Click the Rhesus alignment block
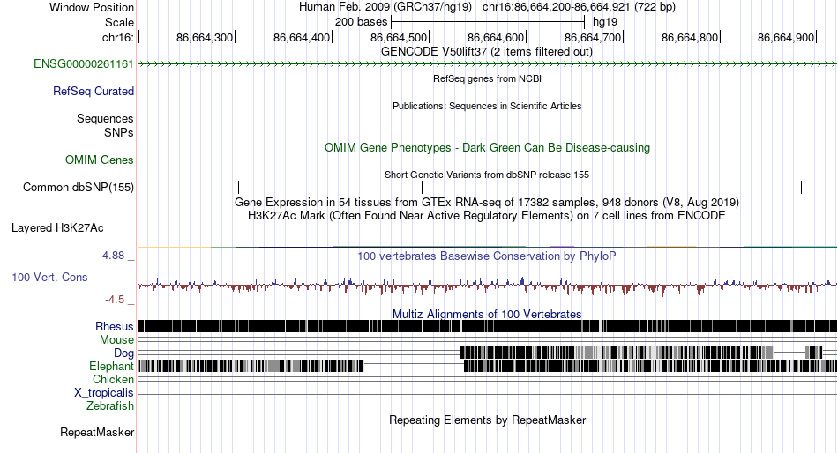Image resolution: width=838 pixels, height=453 pixels. (487, 326)
